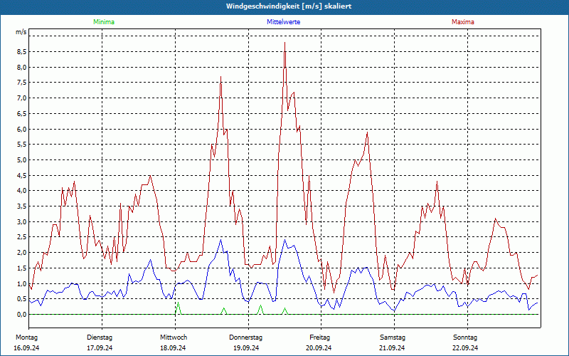
Task: Click the 5,5 y-axis value
Action: tap(21, 145)
